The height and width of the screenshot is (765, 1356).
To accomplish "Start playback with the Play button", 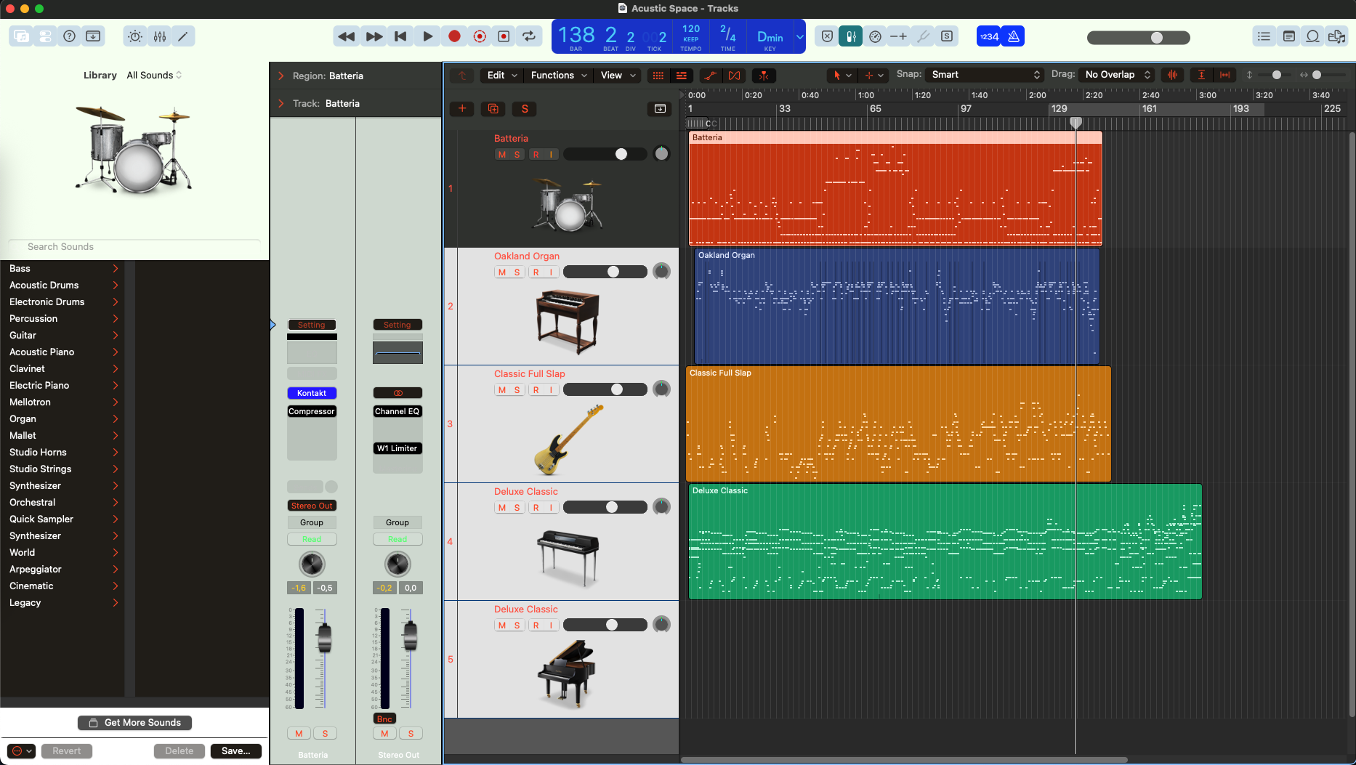I will [427, 36].
